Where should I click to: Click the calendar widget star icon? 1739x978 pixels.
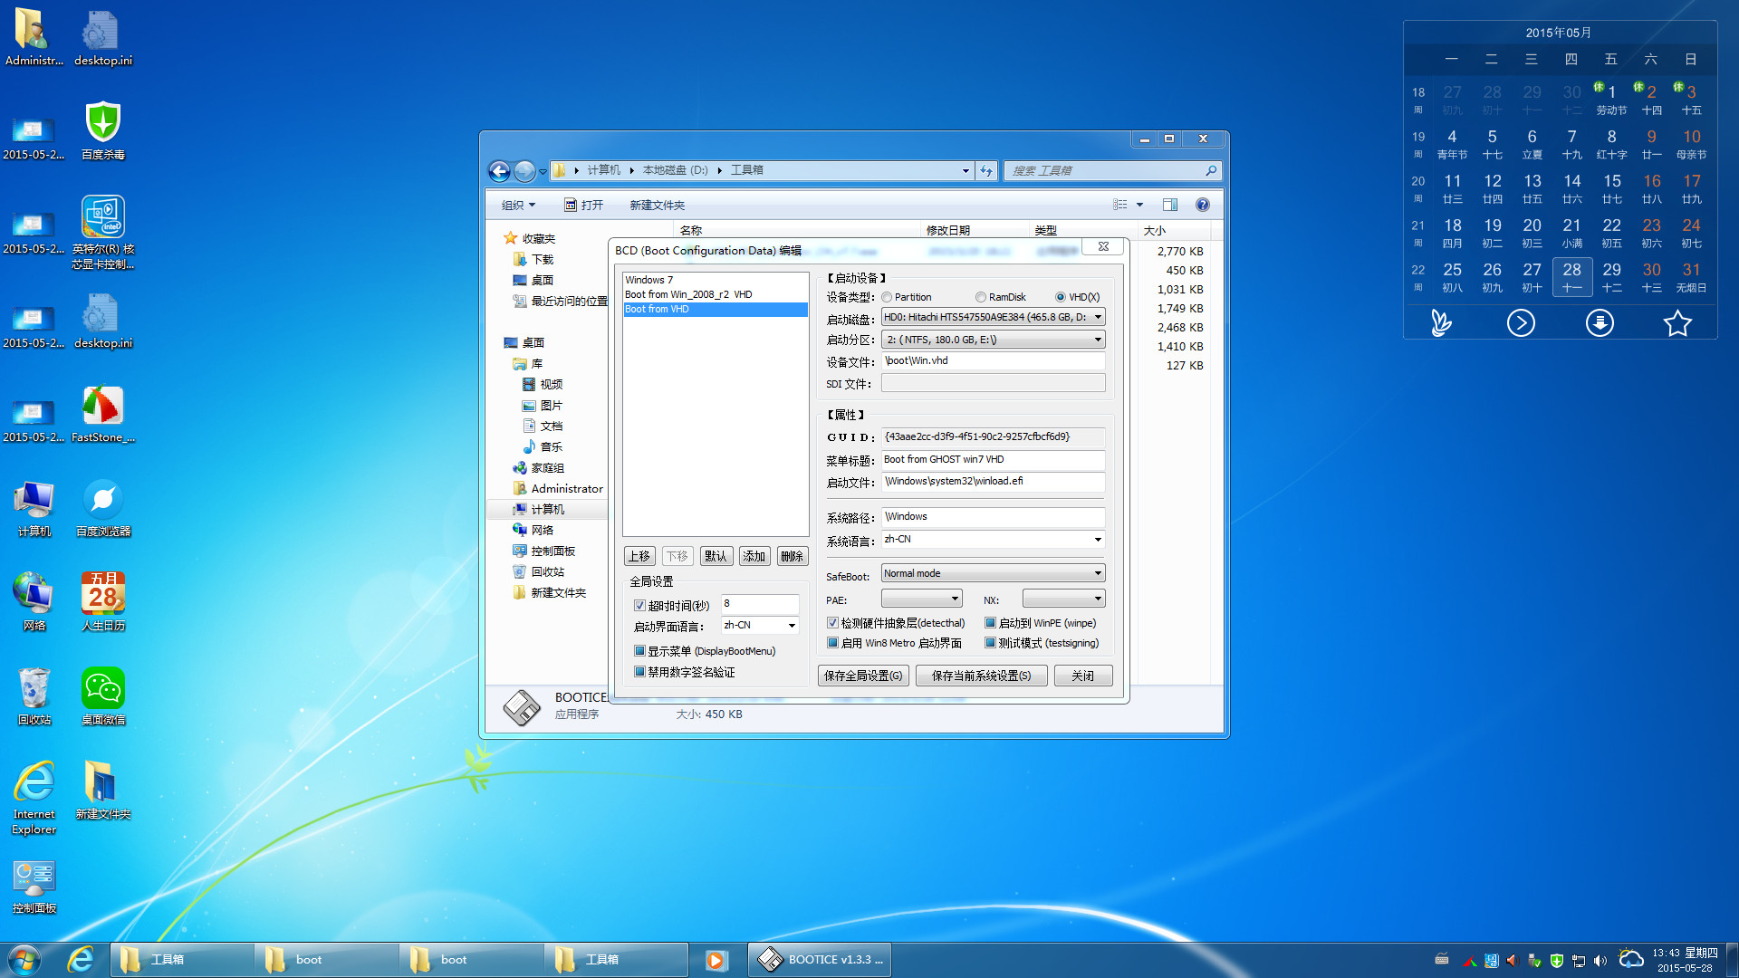pos(1677,323)
